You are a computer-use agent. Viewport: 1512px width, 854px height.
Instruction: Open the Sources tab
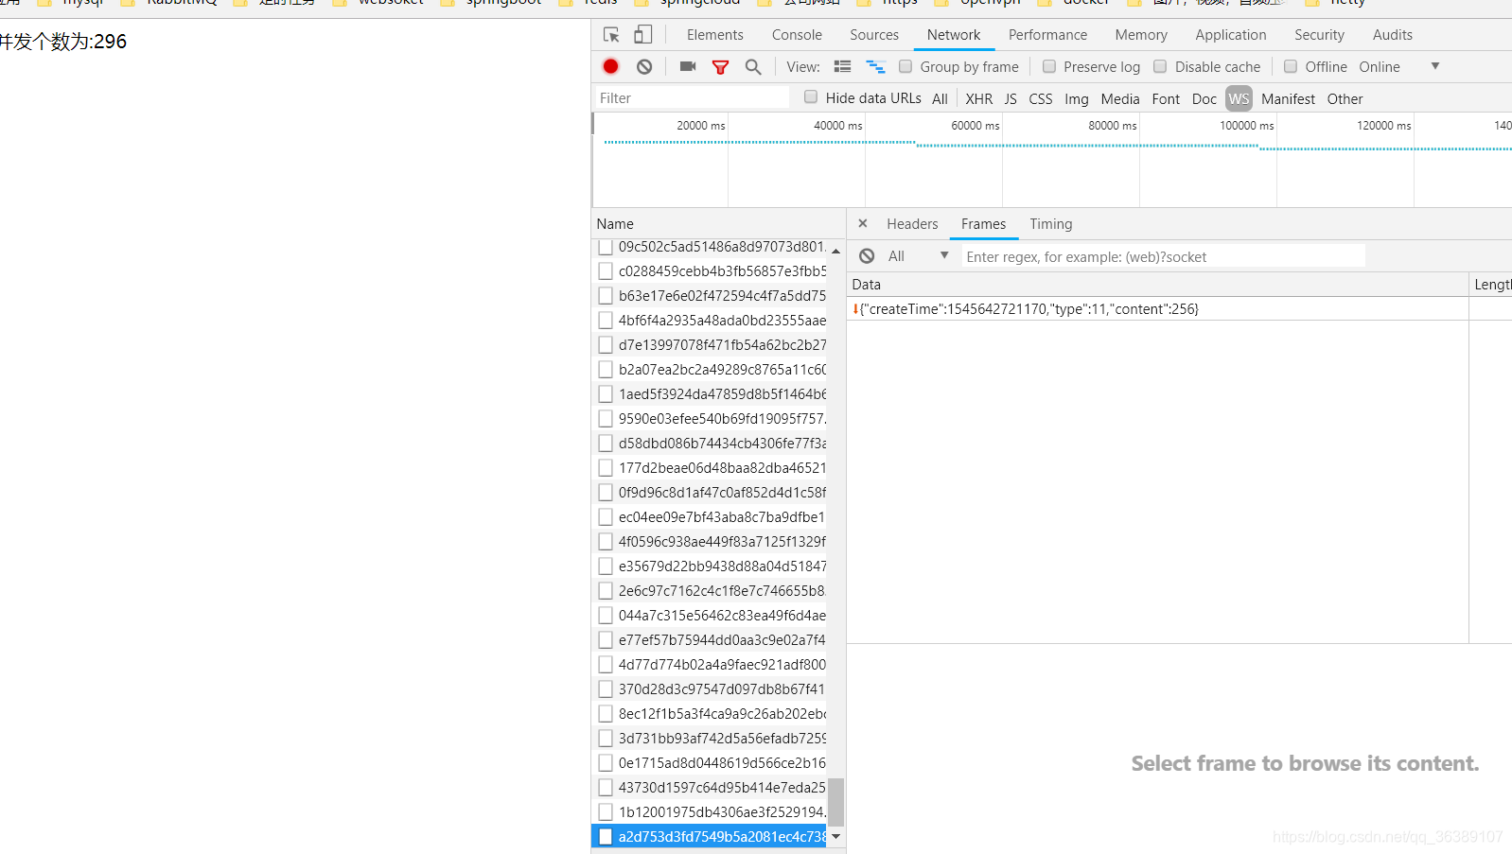point(874,35)
